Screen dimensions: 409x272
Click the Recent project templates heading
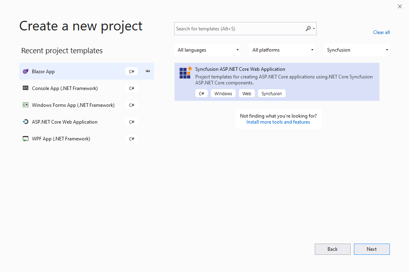[62, 50]
